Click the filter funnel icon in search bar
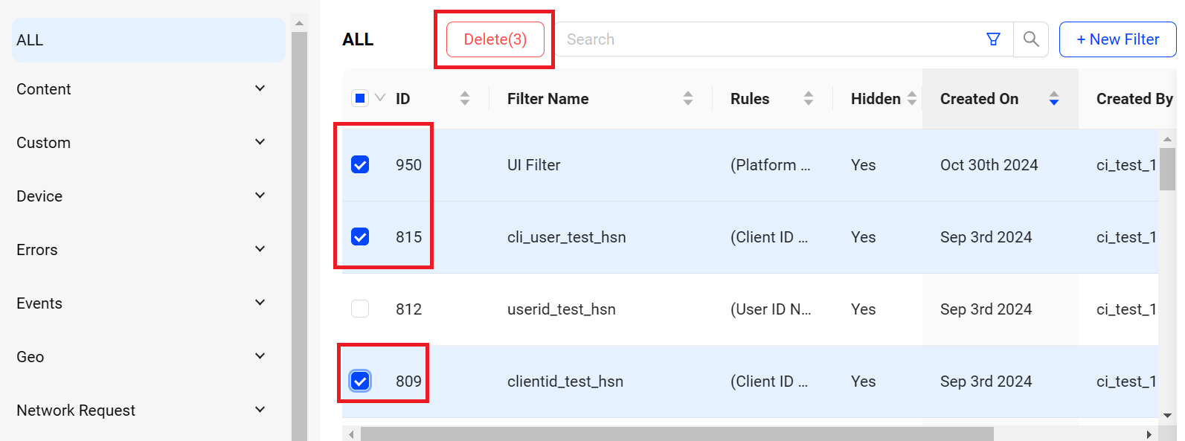Image resolution: width=1185 pixels, height=441 pixels. click(x=993, y=39)
